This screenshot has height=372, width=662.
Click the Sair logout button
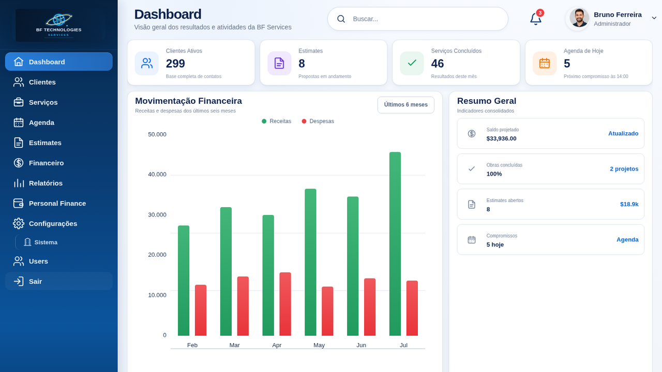59,282
